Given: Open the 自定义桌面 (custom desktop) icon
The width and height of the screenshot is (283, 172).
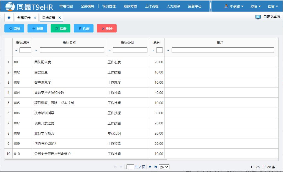Looking at the screenshot, I should (x=258, y=17).
